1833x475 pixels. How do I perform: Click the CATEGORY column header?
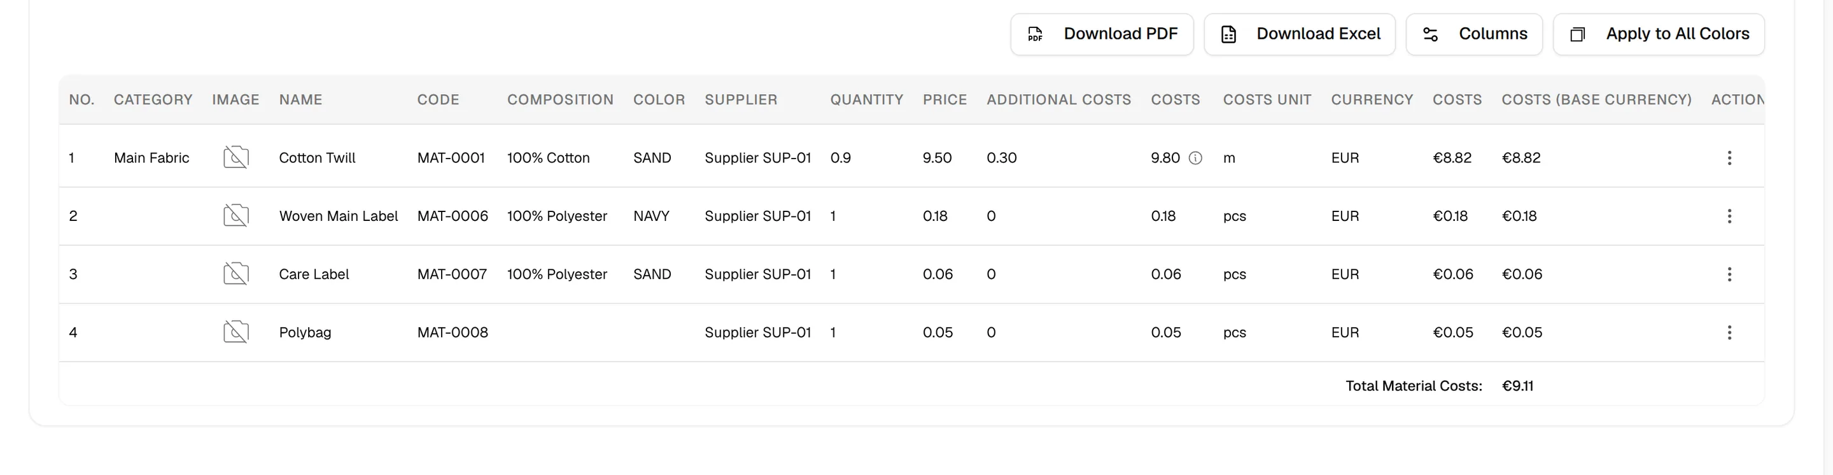153,100
